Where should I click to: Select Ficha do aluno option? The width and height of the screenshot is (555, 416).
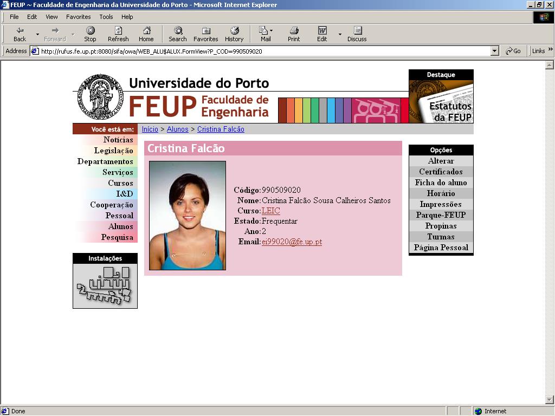pyautogui.click(x=441, y=183)
